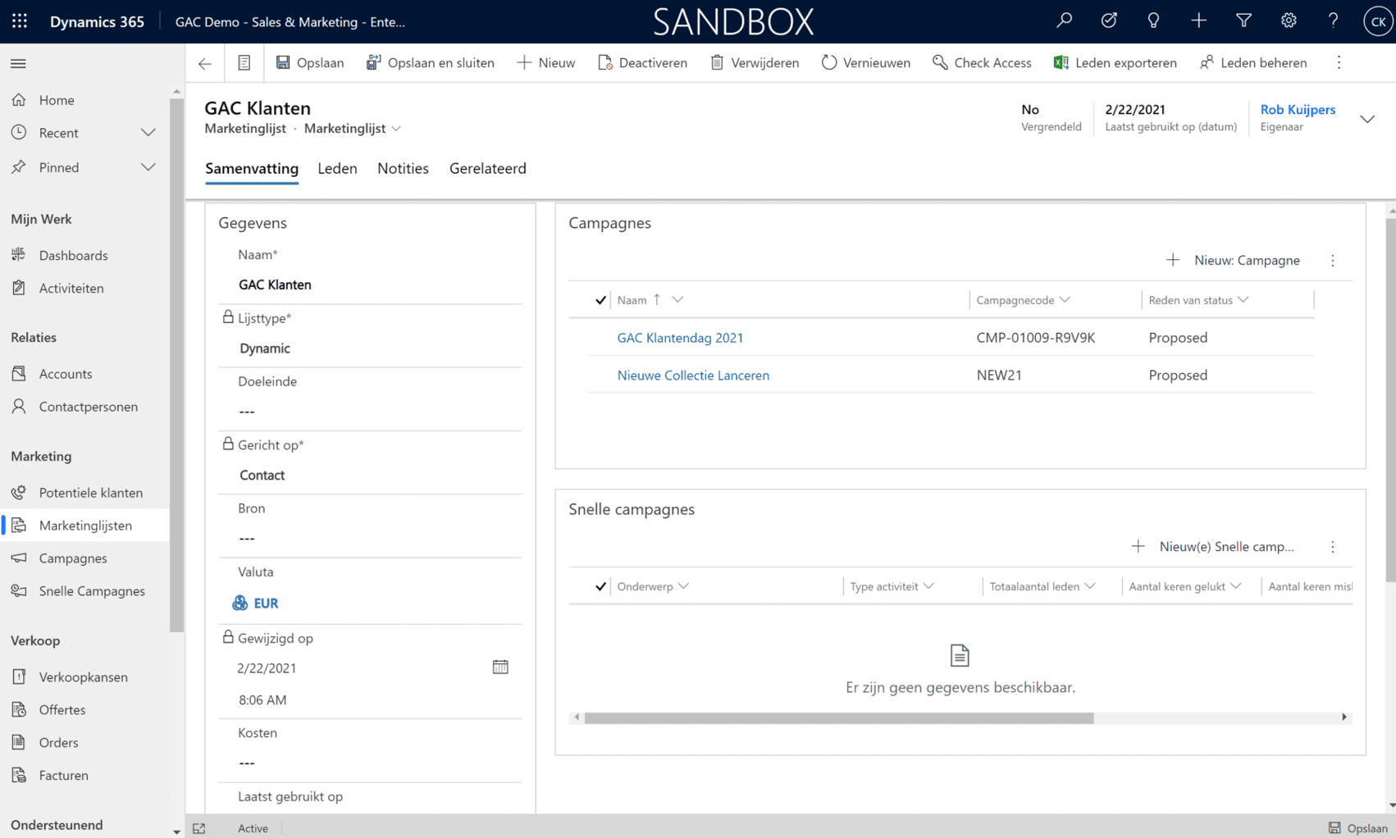Click Leden exporteren

click(1115, 63)
